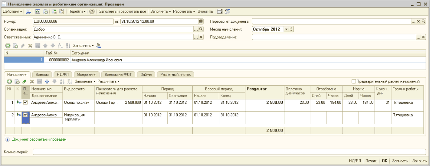Screen dimensions: 430x166
Task: Click sort ascending icon in Начисления toolbar
Action: coord(62,81)
